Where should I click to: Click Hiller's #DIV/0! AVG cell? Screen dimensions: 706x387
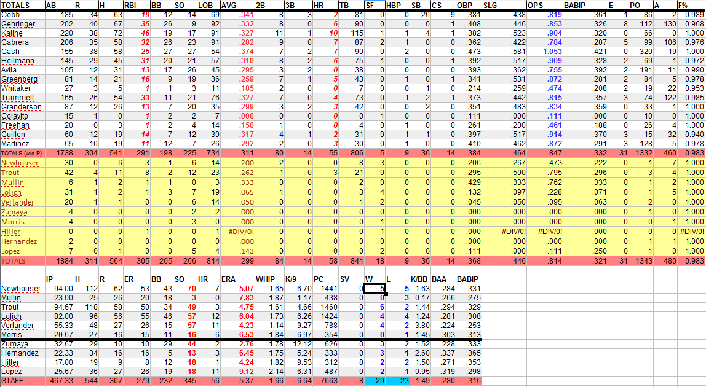pyautogui.click(x=237, y=232)
